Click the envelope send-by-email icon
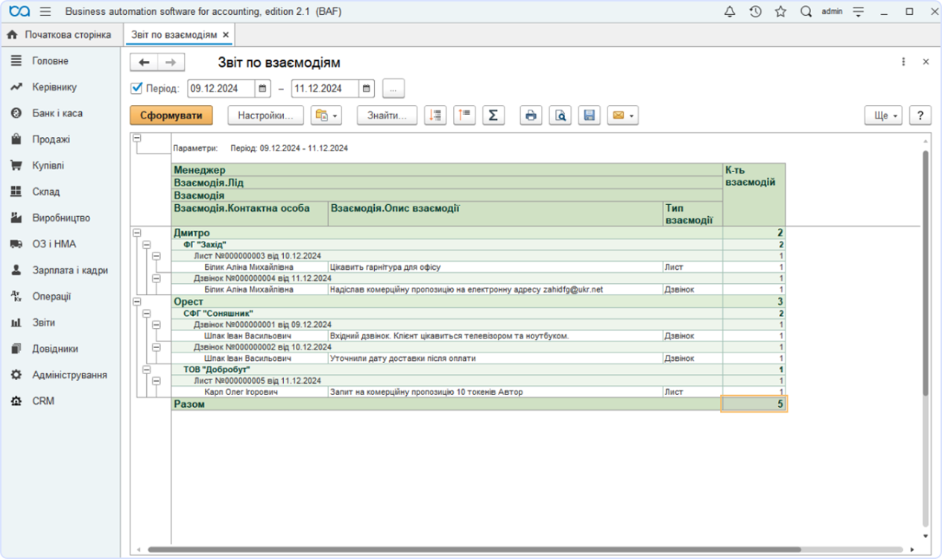The width and height of the screenshot is (942, 559). pyautogui.click(x=623, y=116)
